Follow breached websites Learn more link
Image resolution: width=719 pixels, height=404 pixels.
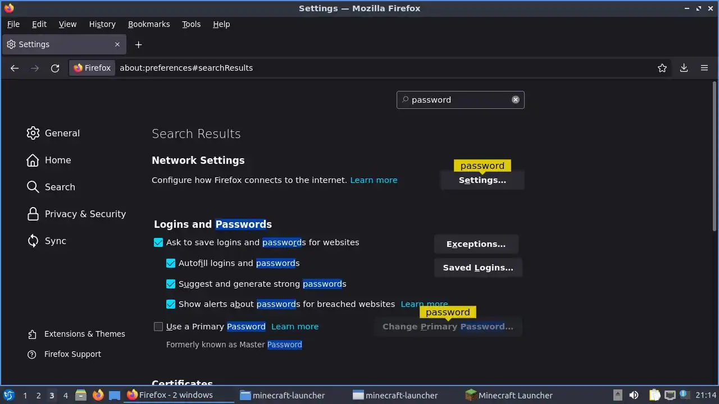(424, 304)
